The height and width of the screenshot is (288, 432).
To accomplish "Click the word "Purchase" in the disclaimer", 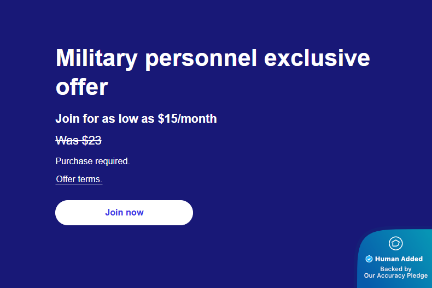I will [74, 161].
